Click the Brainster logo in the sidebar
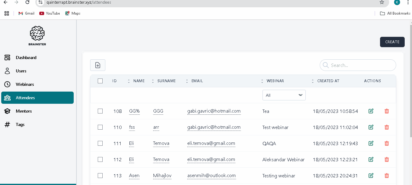 click(37, 36)
